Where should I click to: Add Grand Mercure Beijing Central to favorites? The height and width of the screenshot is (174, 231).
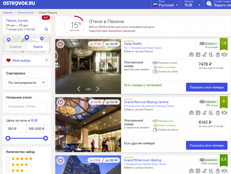click(60, 102)
